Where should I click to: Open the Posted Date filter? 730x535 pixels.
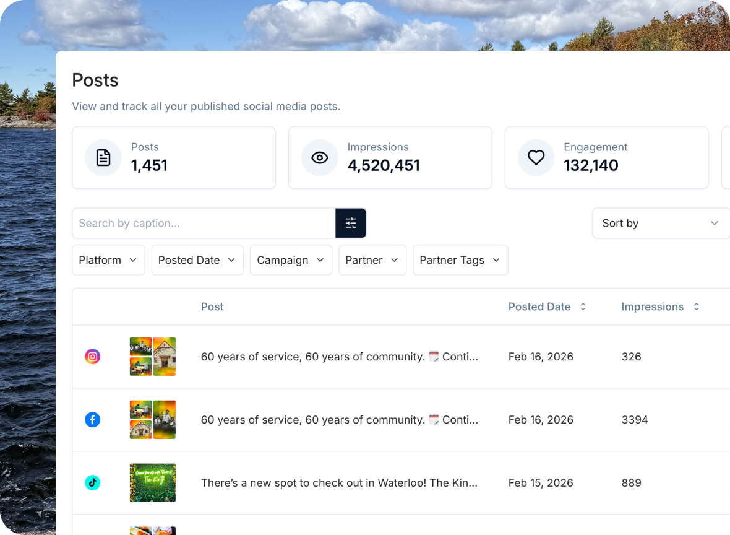coord(197,260)
